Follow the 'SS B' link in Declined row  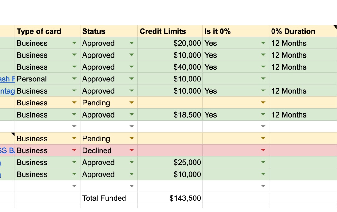pyautogui.click(x=7, y=150)
